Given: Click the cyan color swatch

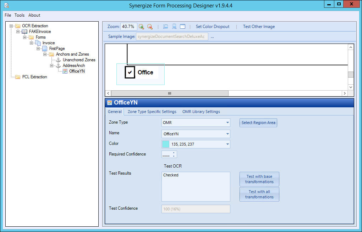Looking at the screenshot, I should coord(166,144).
